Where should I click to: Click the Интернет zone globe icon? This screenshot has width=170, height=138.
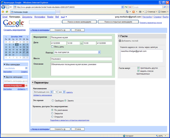[x=124, y=136]
